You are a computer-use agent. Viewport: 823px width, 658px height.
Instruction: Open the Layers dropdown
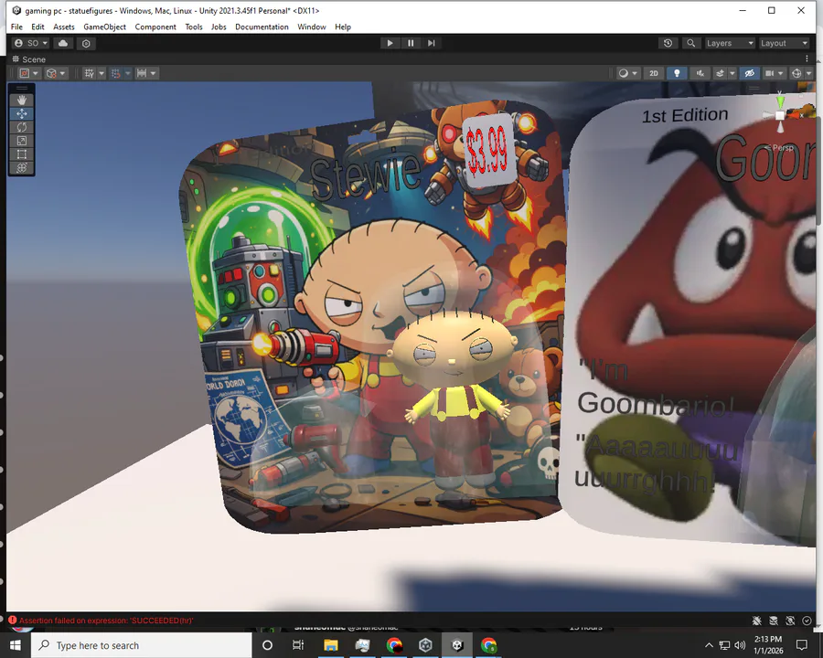click(x=730, y=43)
